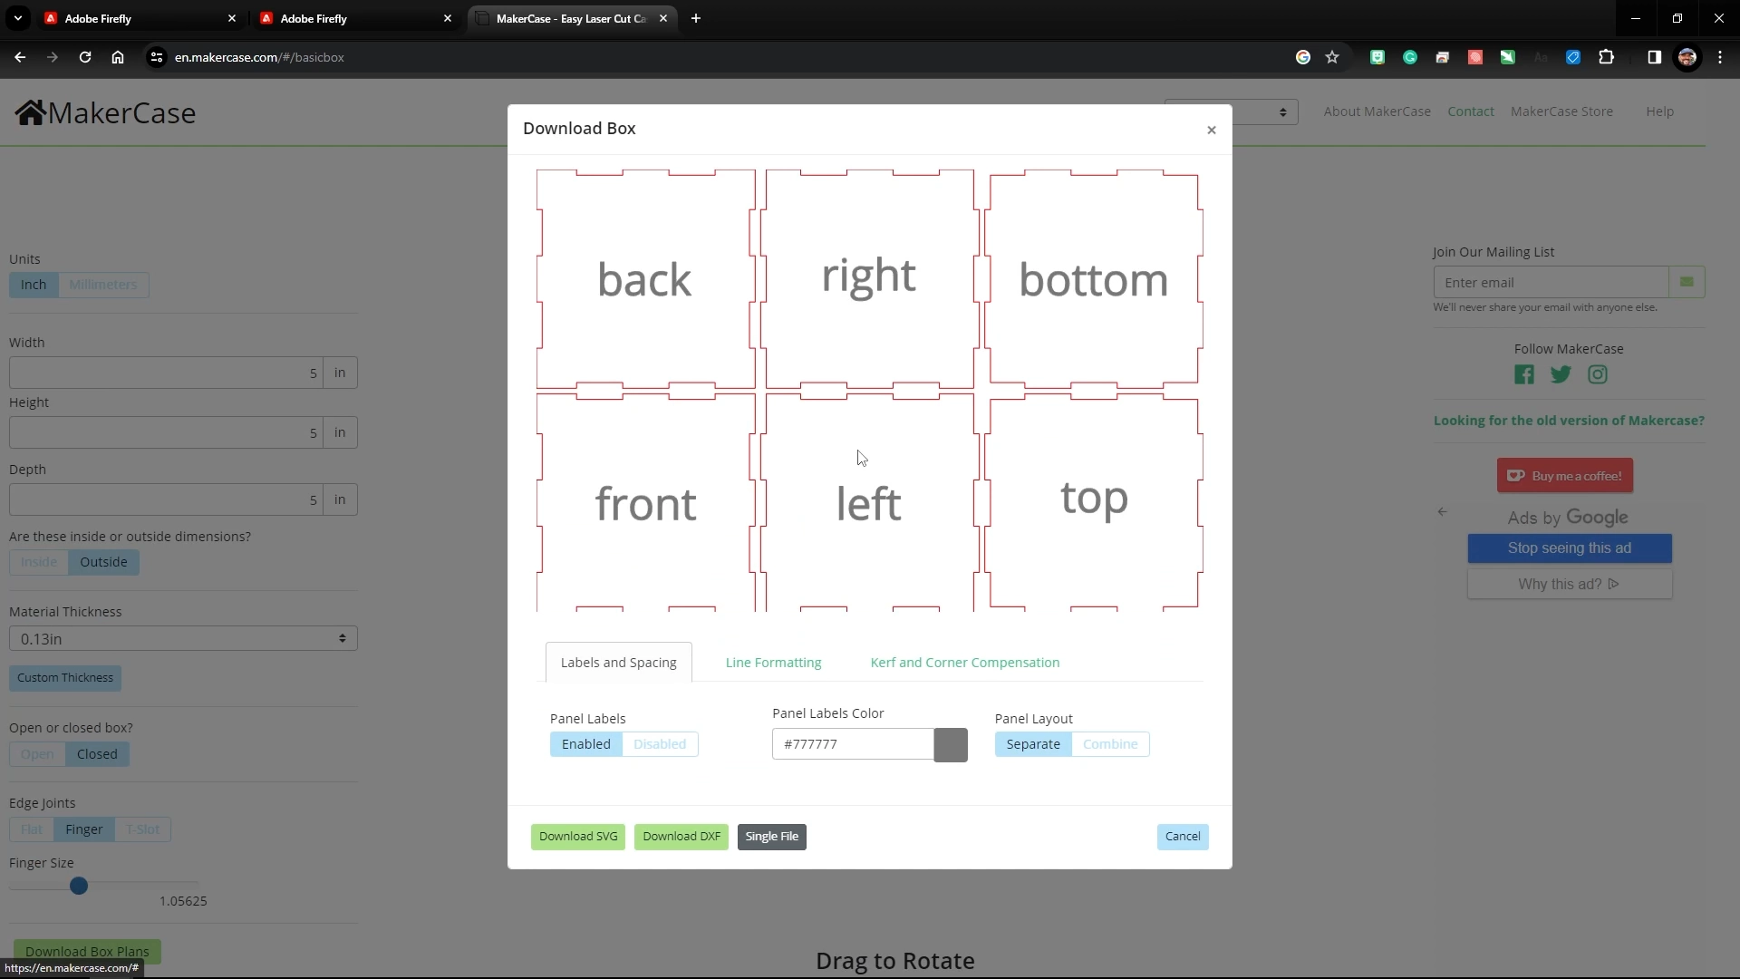Open the panel labels color swatch
Screen dimensions: 1740x979
point(951,745)
